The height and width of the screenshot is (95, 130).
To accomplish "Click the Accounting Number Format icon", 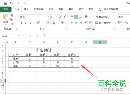I will point(120,23).
